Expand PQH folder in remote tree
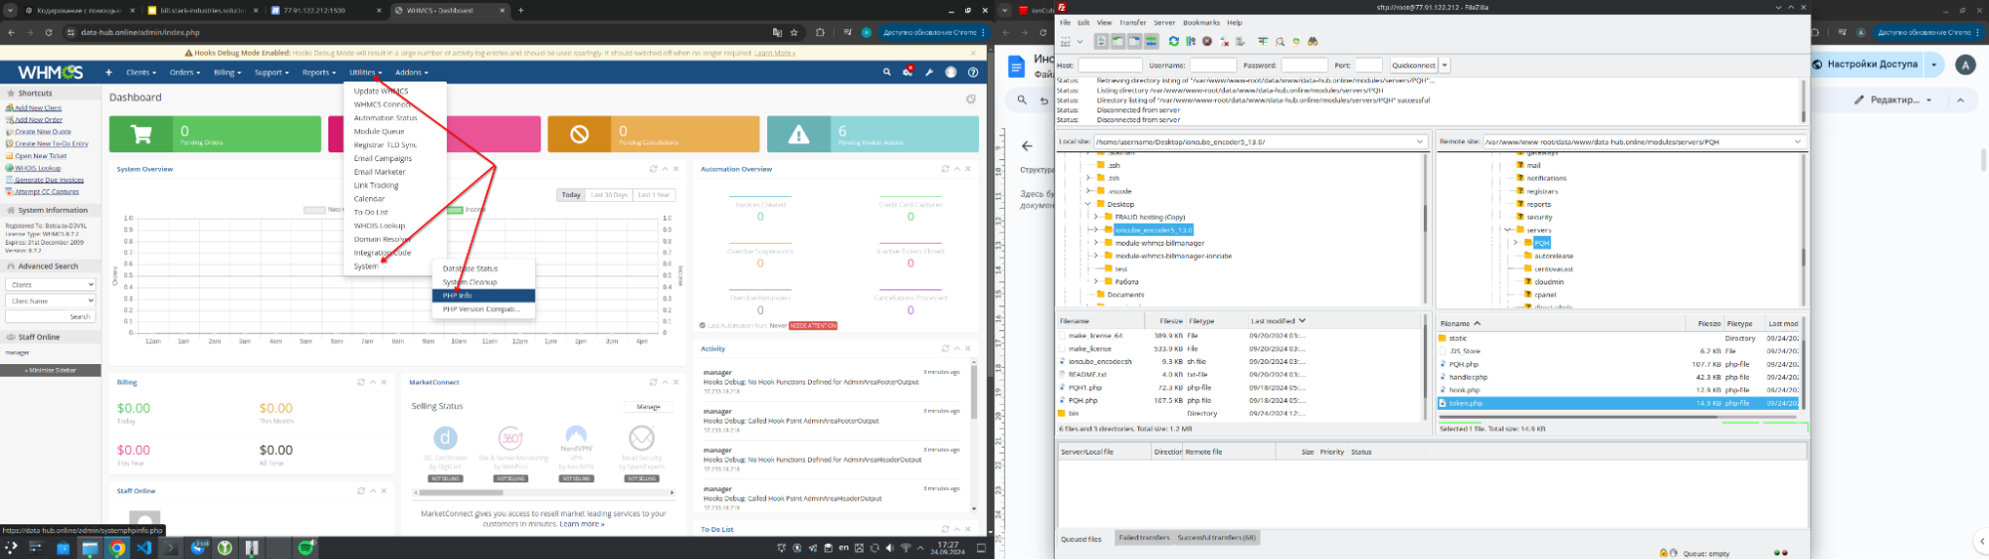 coord(1516,243)
